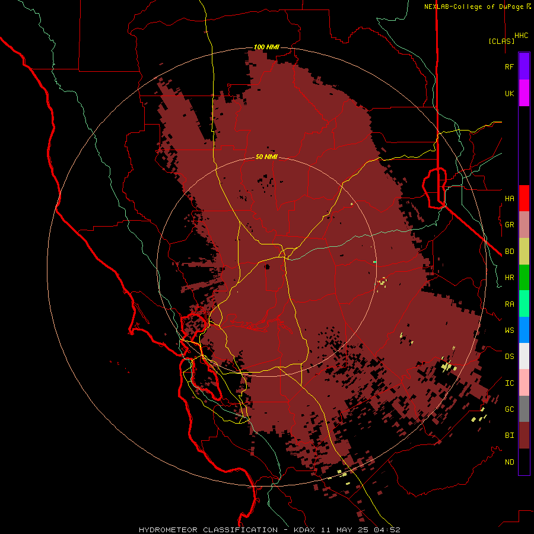Click the HR legend label
The width and height of the screenshot is (534, 534).
510,278
